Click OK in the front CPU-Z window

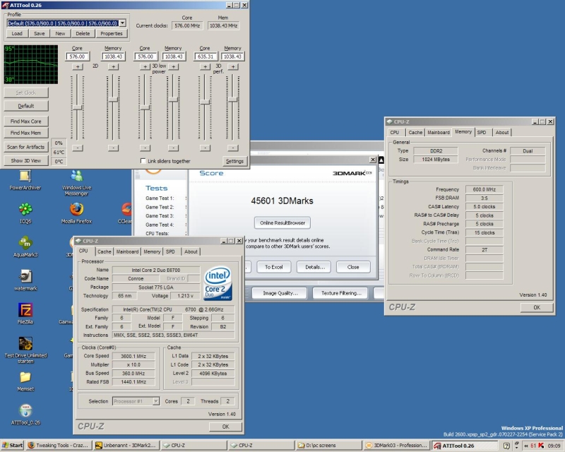[x=225, y=427]
